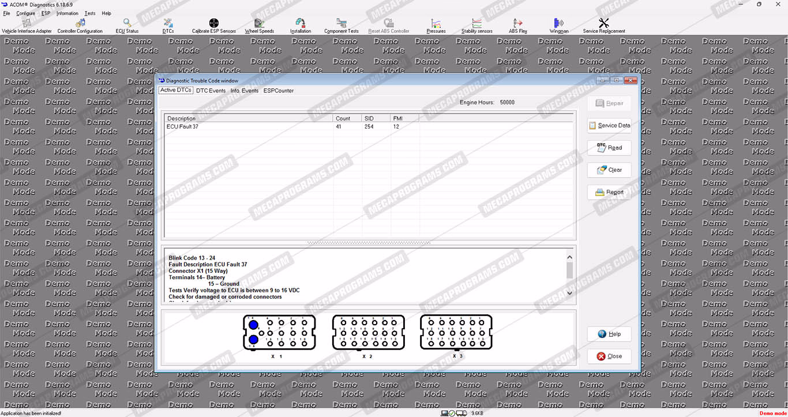Open the Component Tests tool
788x417 pixels.
(342, 26)
